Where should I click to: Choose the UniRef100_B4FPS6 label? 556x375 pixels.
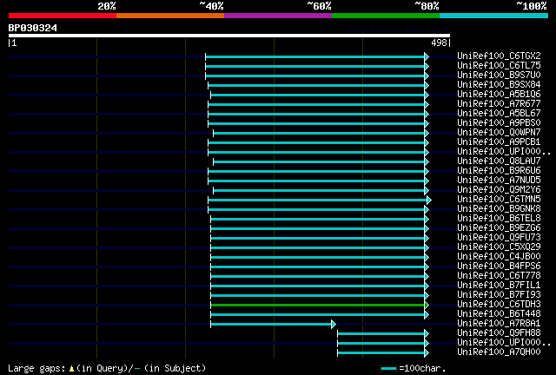(x=499, y=266)
